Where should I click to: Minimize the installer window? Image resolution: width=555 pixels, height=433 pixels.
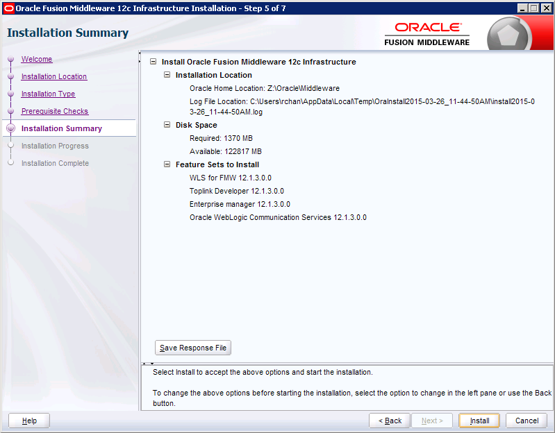pyautogui.click(x=522, y=8)
